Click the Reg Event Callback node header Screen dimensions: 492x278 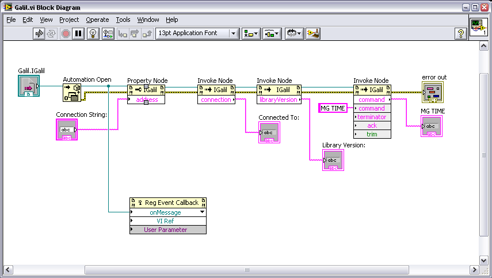tap(168, 203)
